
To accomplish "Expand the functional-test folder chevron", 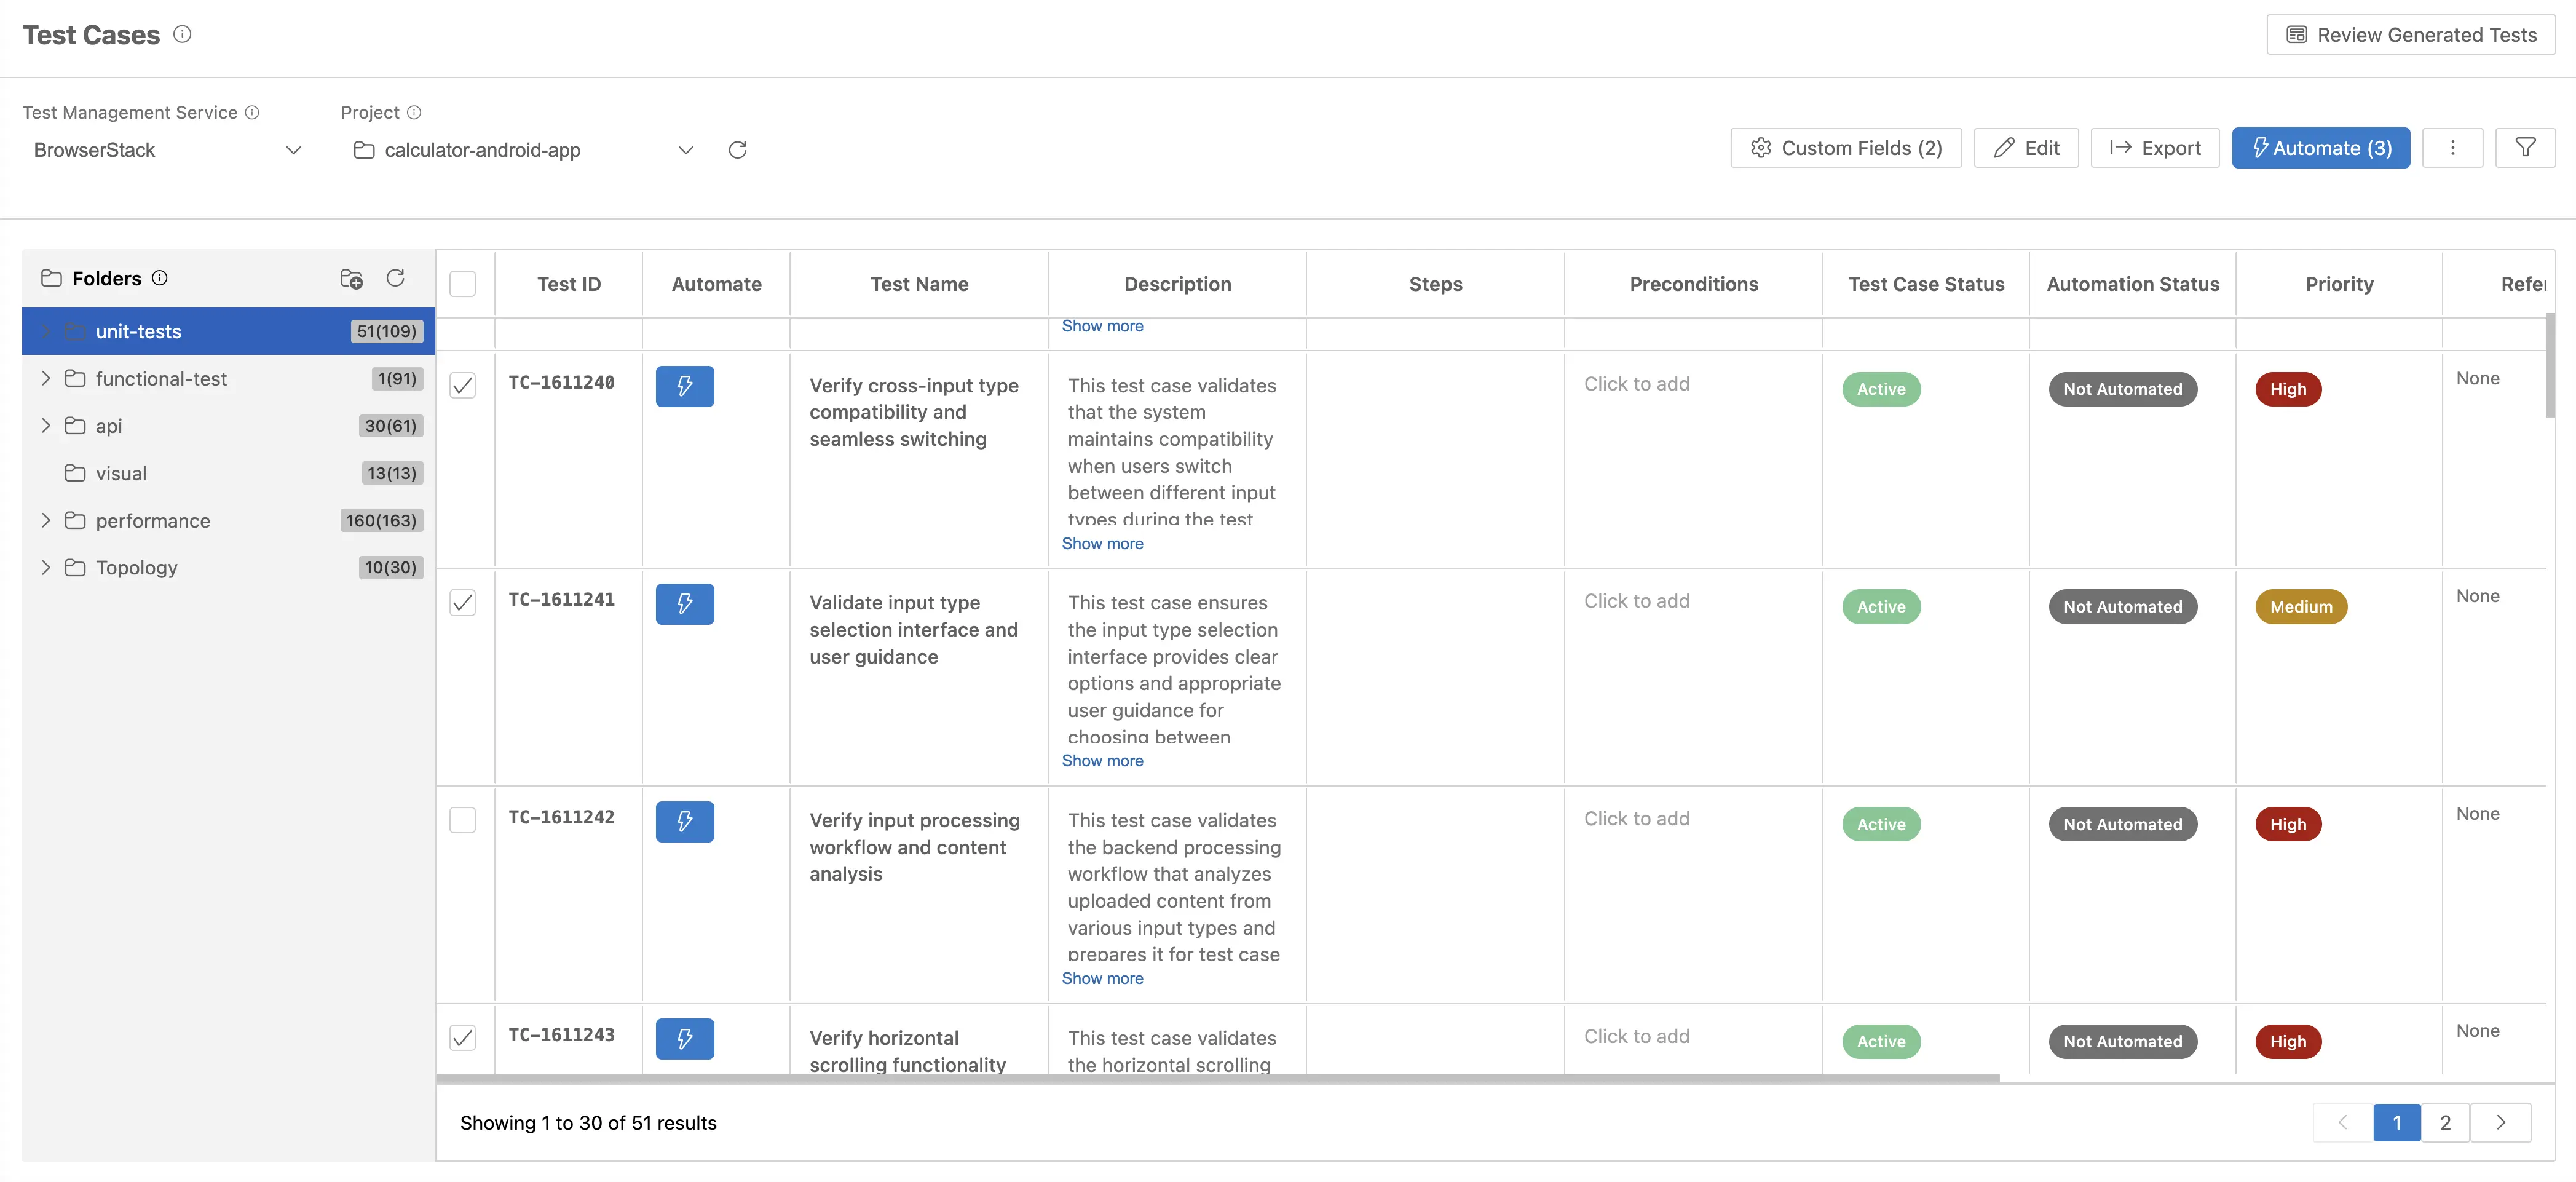I will pos(46,378).
